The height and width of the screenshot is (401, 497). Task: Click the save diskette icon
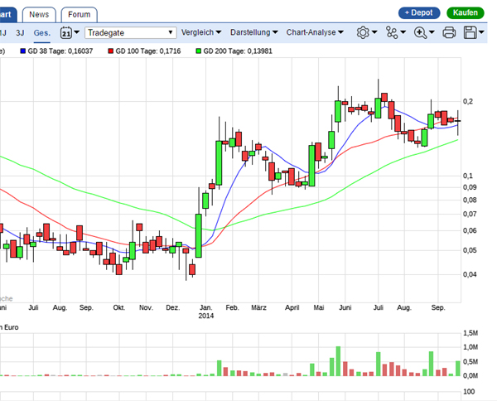470,32
